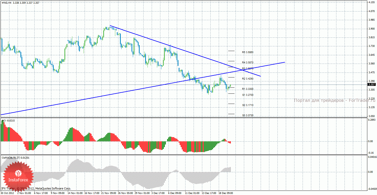Viewport: 377px width, 195px height.
Task: Click the 26 Nov 05:00 time label
Action: [x=125, y=193]
